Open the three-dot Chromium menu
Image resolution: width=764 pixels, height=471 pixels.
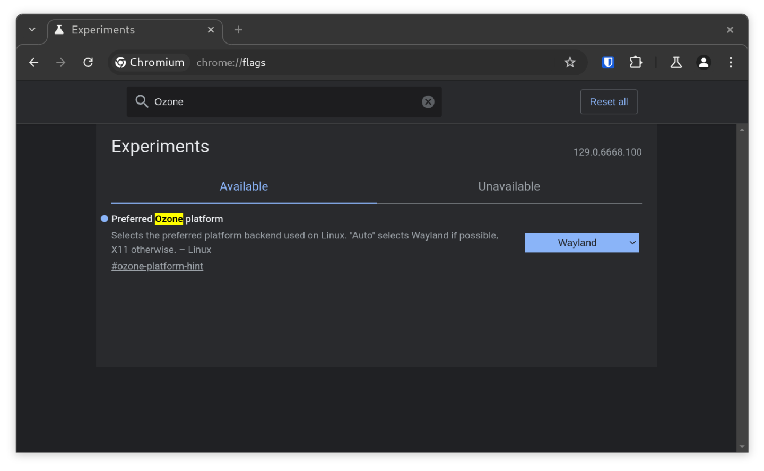tap(731, 63)
